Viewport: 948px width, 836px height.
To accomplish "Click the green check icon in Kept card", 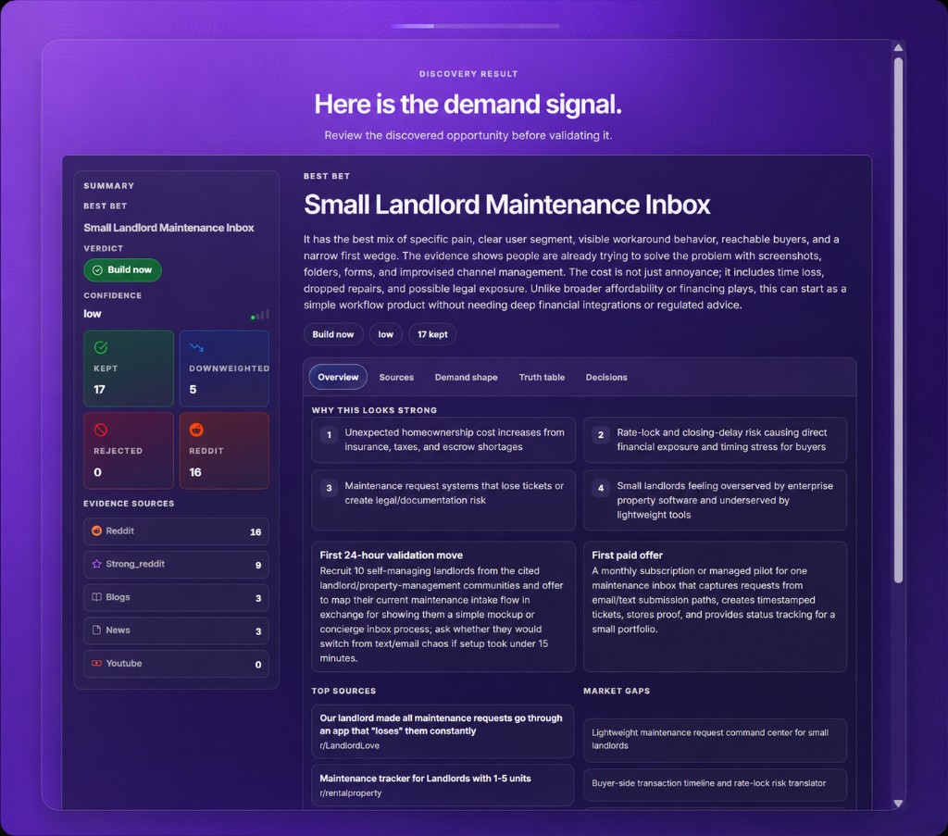I will point(101,347).
